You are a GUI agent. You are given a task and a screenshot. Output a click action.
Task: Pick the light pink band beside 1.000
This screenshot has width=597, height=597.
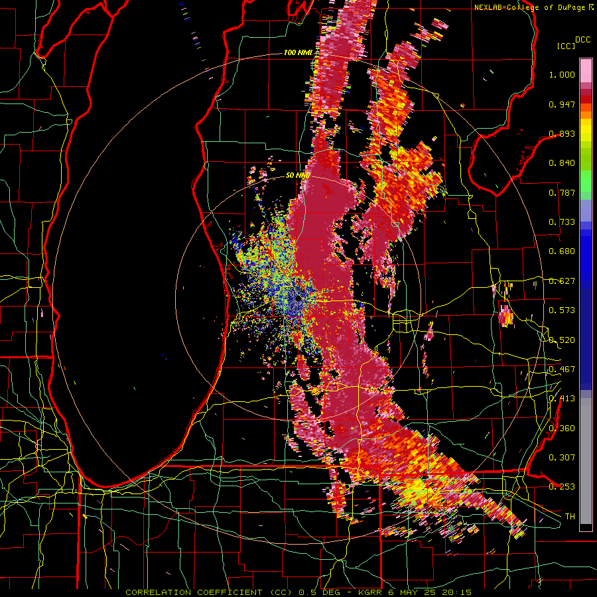tap(586, 71)
